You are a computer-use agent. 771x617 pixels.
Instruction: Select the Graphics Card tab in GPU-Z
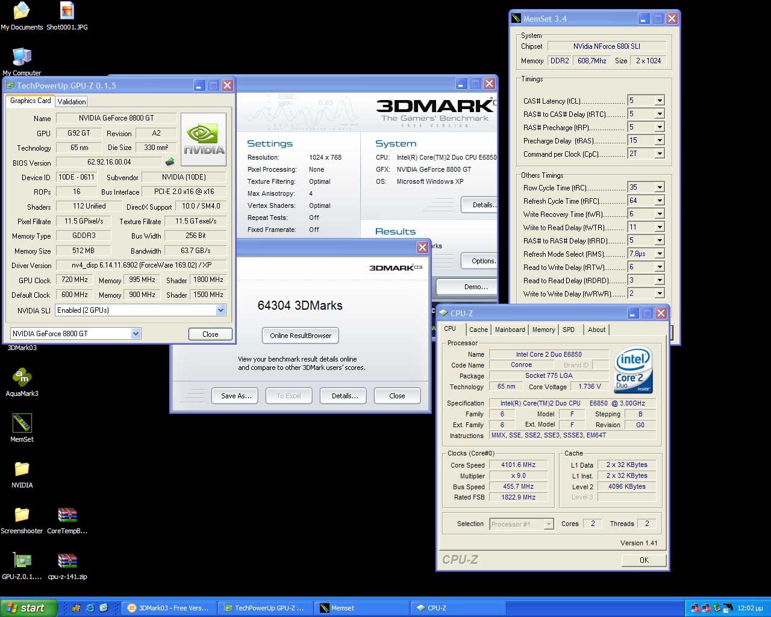point(30,101)
